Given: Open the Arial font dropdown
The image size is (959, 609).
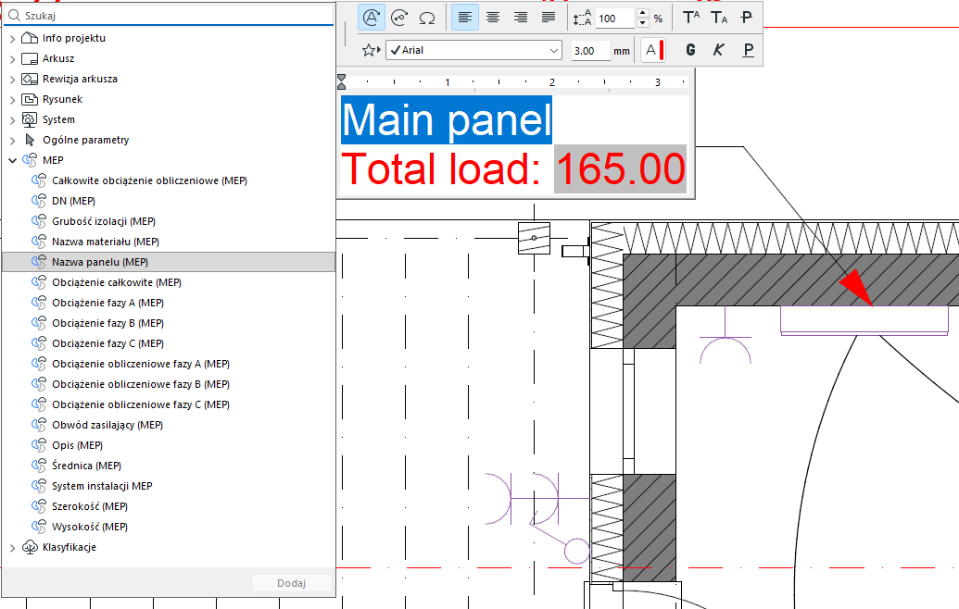Looking at the screenshot, I should click(474, 50).
